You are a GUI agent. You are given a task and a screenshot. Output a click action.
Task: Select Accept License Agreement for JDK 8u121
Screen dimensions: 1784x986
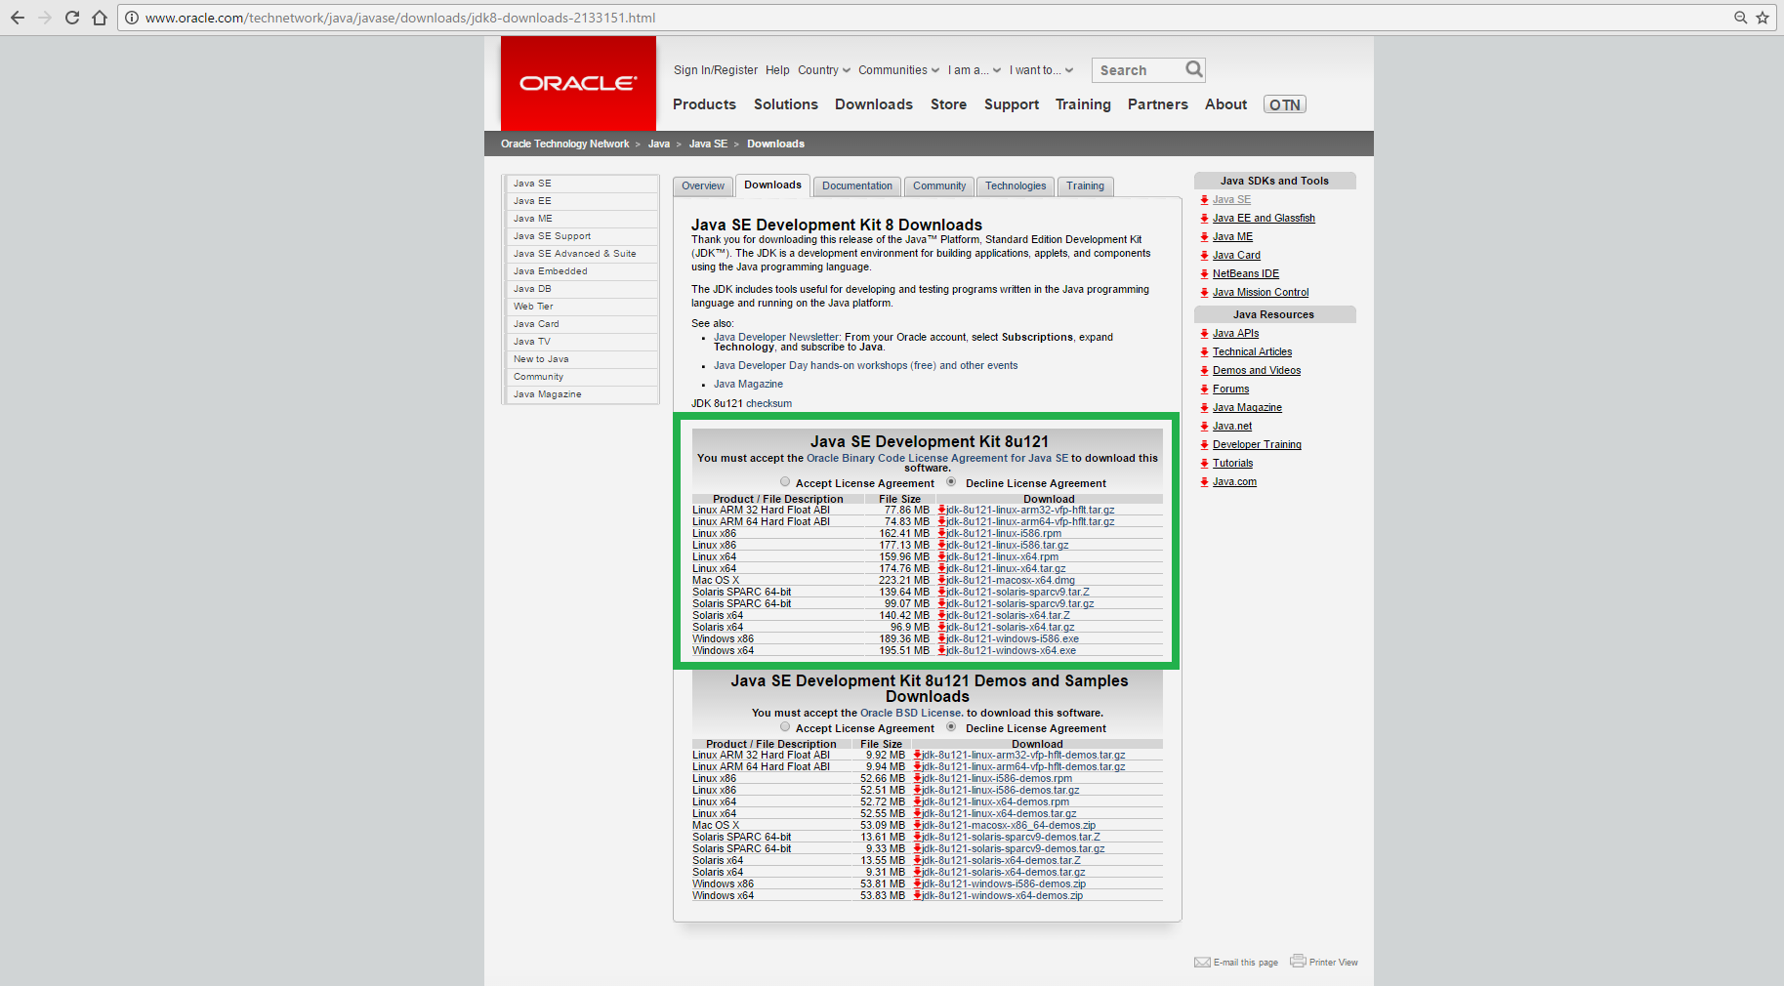point(785,482)
